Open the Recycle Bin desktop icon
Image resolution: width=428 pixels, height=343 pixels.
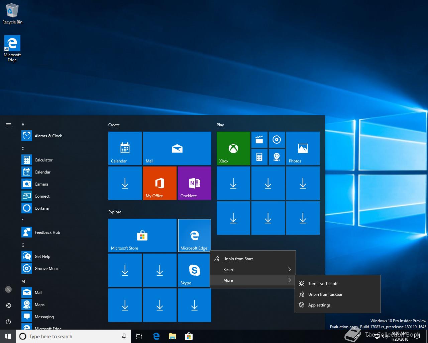(12, 14)
